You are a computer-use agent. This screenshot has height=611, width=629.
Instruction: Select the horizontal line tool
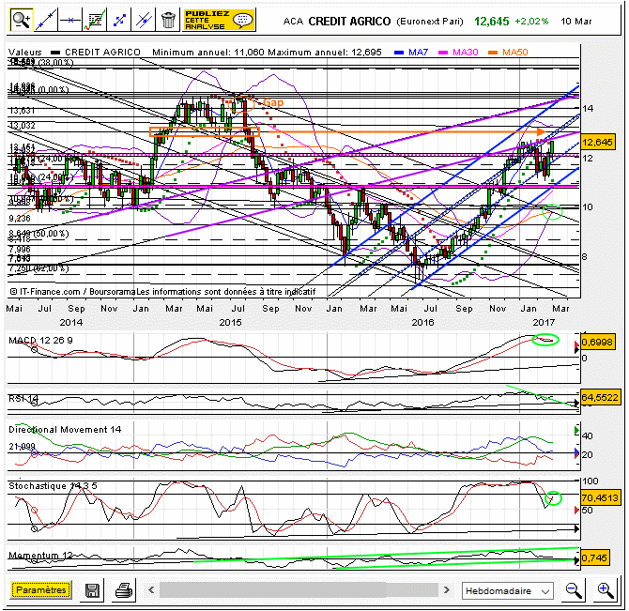(70, 20)
